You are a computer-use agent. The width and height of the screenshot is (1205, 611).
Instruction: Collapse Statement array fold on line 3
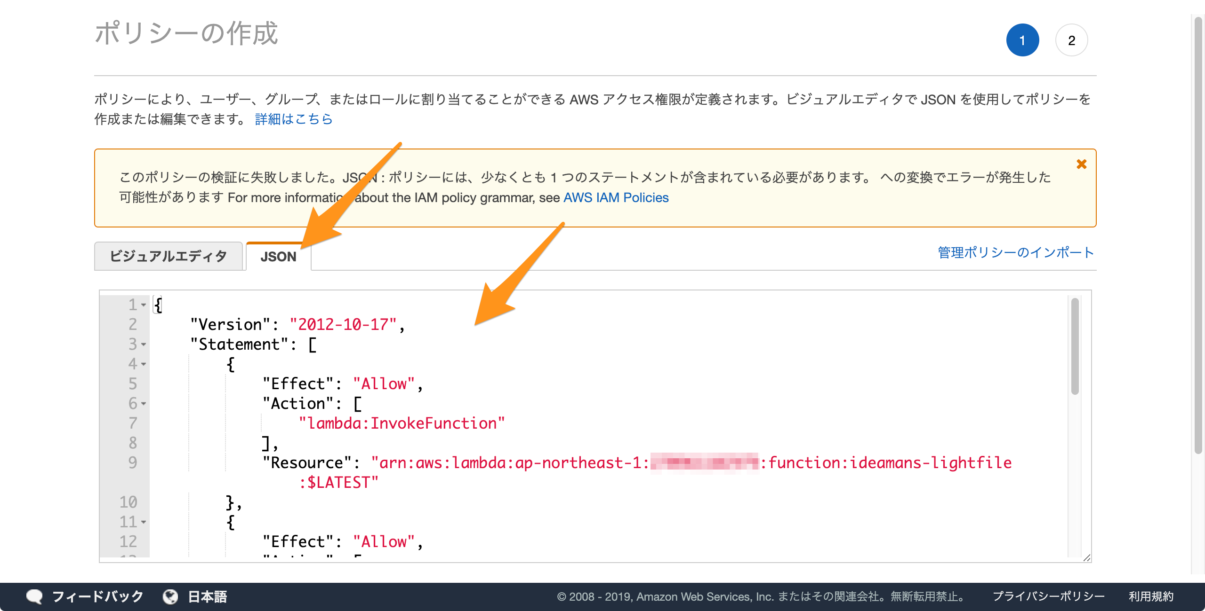click(x=144, y=345)
